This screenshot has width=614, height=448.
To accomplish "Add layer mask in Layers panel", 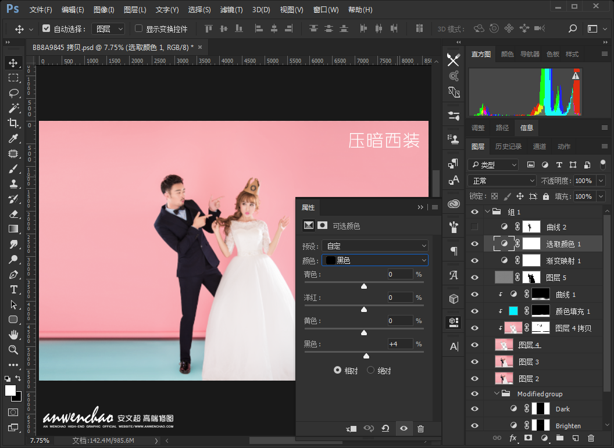I will point(529,438).
